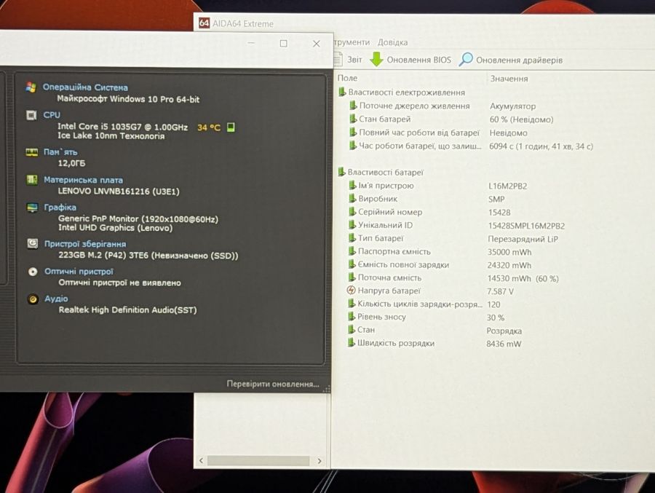Click the hard drive storage icon
Screen dimensions: 655x493
[x=33, y=243]
